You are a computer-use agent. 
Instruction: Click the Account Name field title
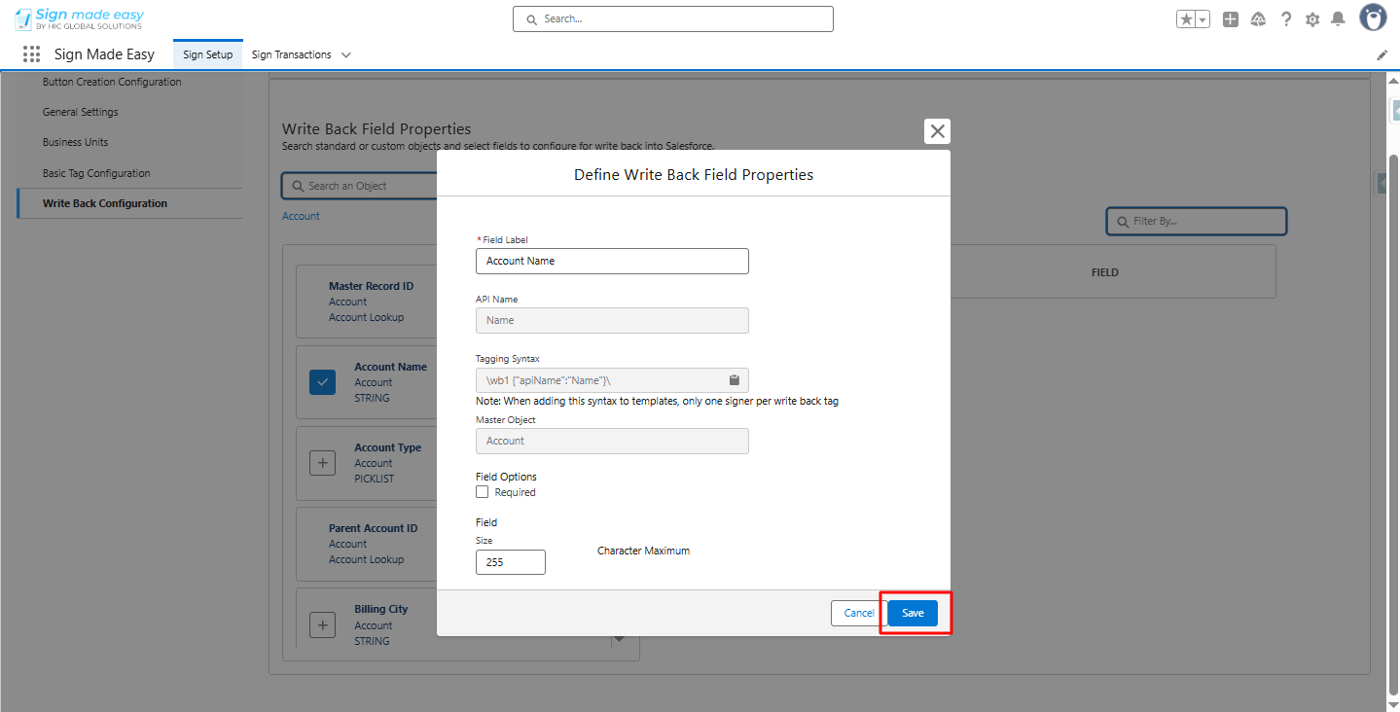click(390, 367)
